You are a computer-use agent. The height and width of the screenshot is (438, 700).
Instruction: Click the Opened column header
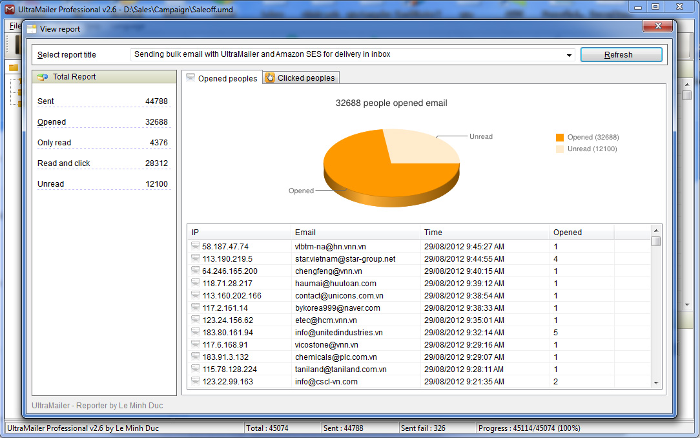tap(581, 233)
